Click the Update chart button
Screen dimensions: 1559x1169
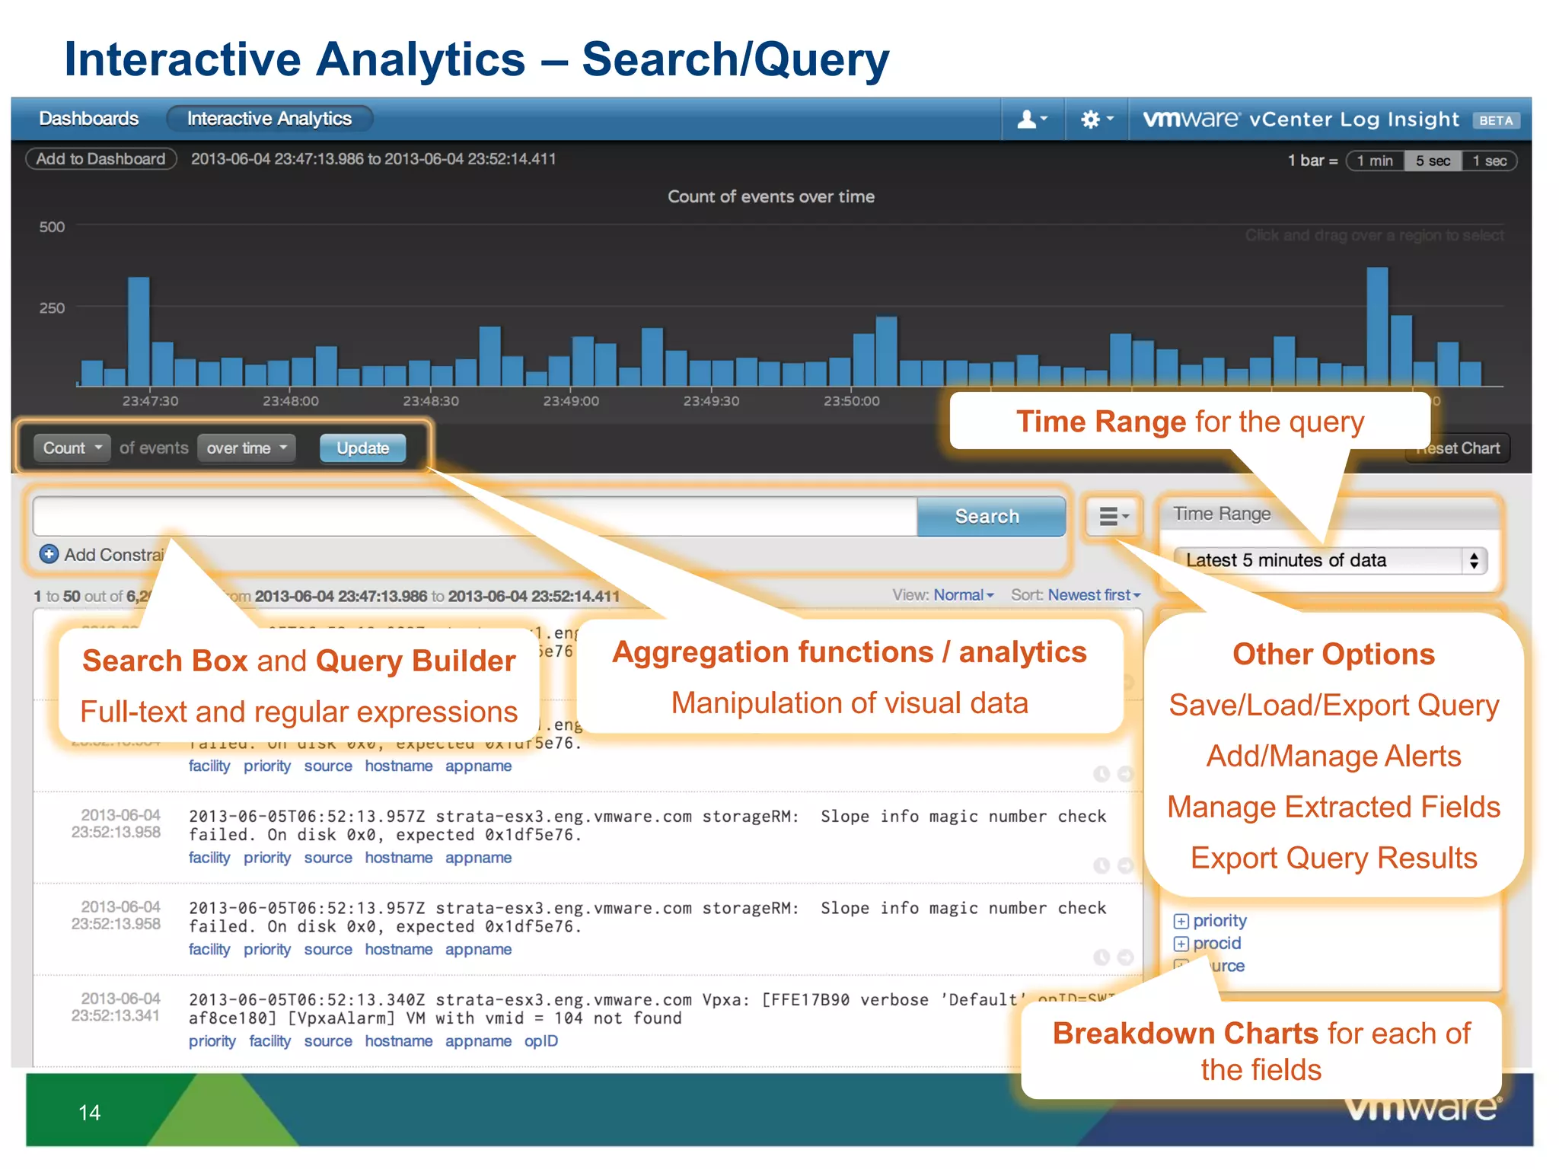(362, 448)
